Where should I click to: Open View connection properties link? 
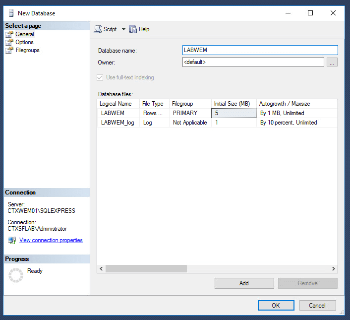[x=51, y=240]
